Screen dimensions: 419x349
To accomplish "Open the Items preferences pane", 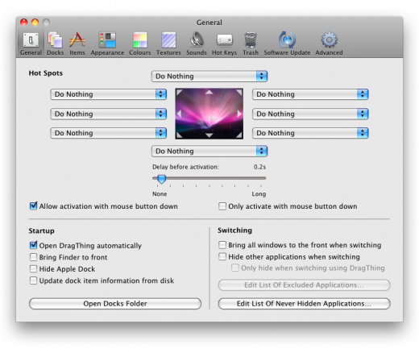I will [x=77, y=44].
